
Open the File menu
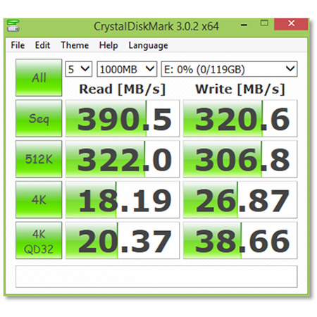click(x=18, y=45)
